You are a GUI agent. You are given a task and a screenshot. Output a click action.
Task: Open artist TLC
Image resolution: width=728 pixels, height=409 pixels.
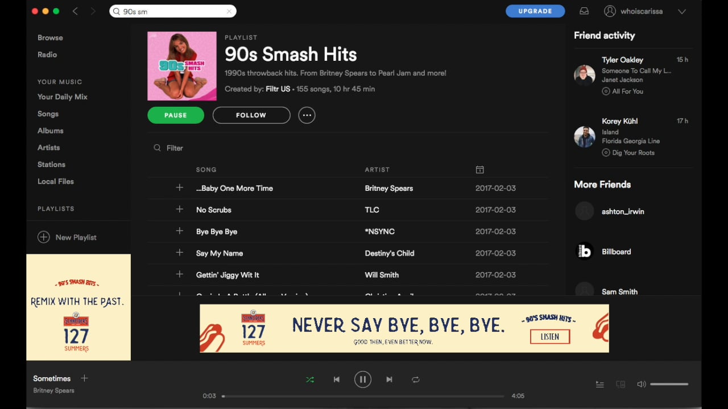(372, 210)
